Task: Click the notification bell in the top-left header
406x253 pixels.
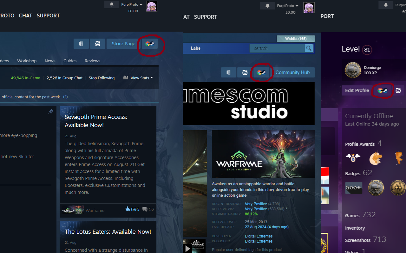Action: pyautogui.click(x=111, y=4)
